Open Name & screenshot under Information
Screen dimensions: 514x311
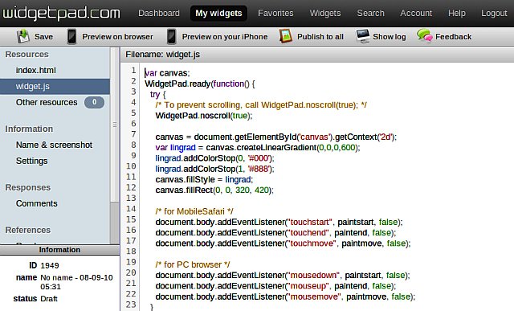click(x=54, y=145)
